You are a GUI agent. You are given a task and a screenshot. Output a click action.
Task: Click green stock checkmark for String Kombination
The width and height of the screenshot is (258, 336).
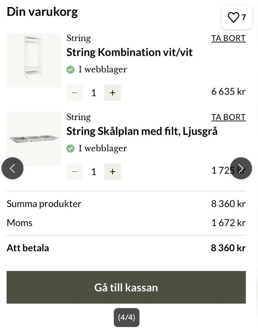point(70,69)
